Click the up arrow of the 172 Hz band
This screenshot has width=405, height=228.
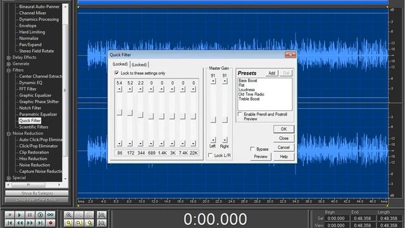[x=130, y=89]
